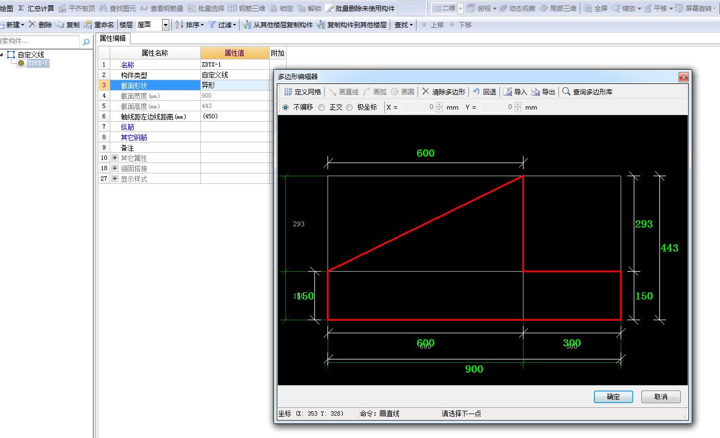Click 局部三维 toolbar icon
Image resolution: width=720 pixels, height=438 pixels.
[544, 8]
